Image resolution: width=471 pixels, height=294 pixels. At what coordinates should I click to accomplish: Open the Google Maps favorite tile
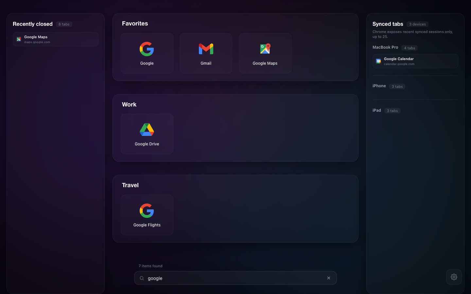265,53
